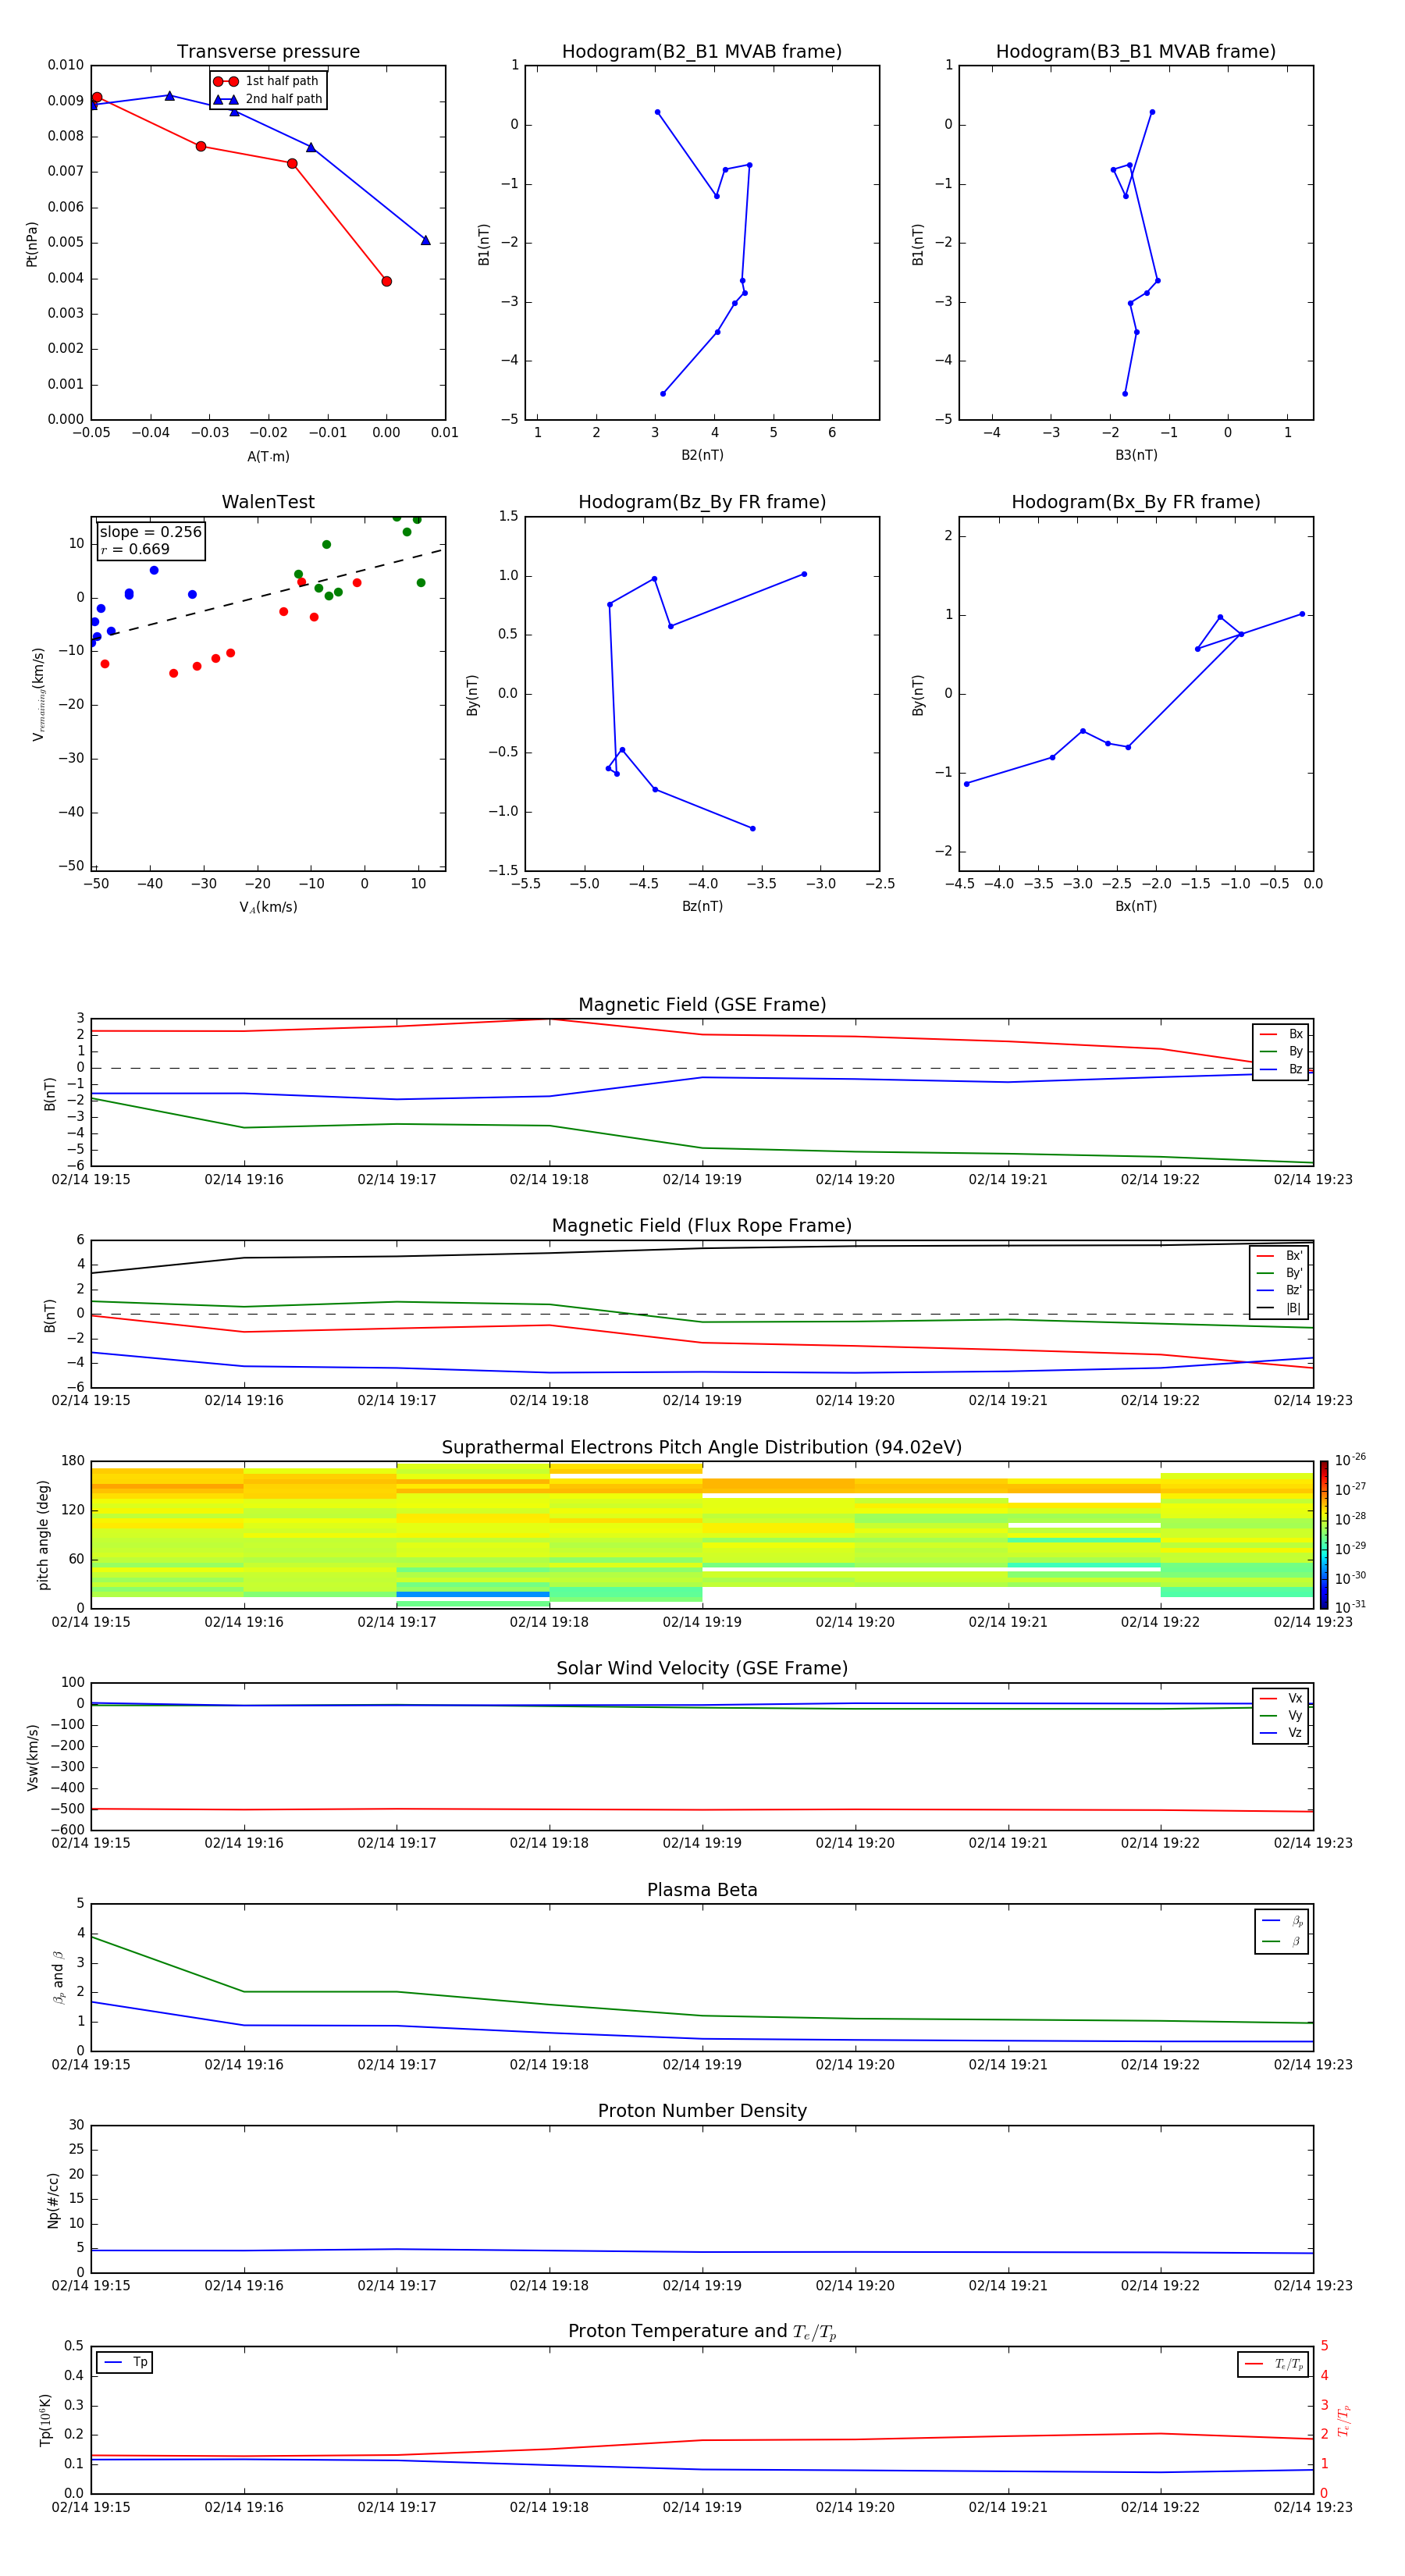Click 'Hodogram(Bz_By FR frame)' title

click(x=702, y=502)
